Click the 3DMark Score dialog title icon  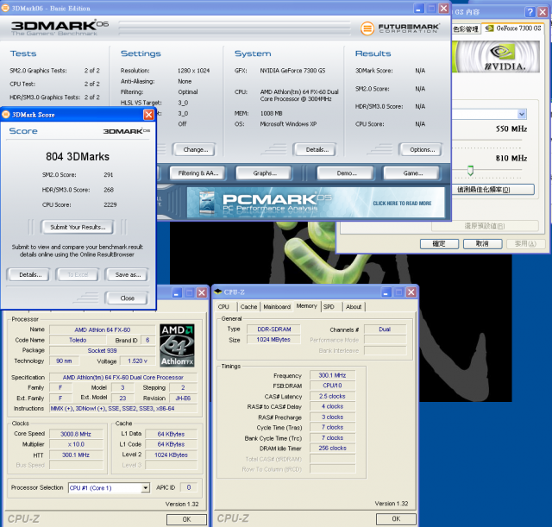click(6, 115)
